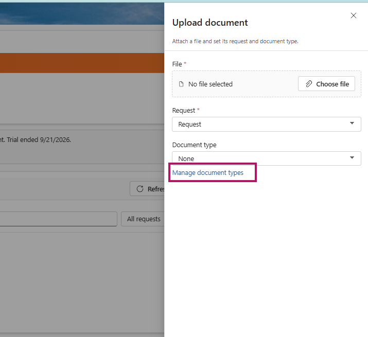Viewport: 368px width, 337px height.
Task: Click the search field left of All requests
Action: click(x=59, y=219)
